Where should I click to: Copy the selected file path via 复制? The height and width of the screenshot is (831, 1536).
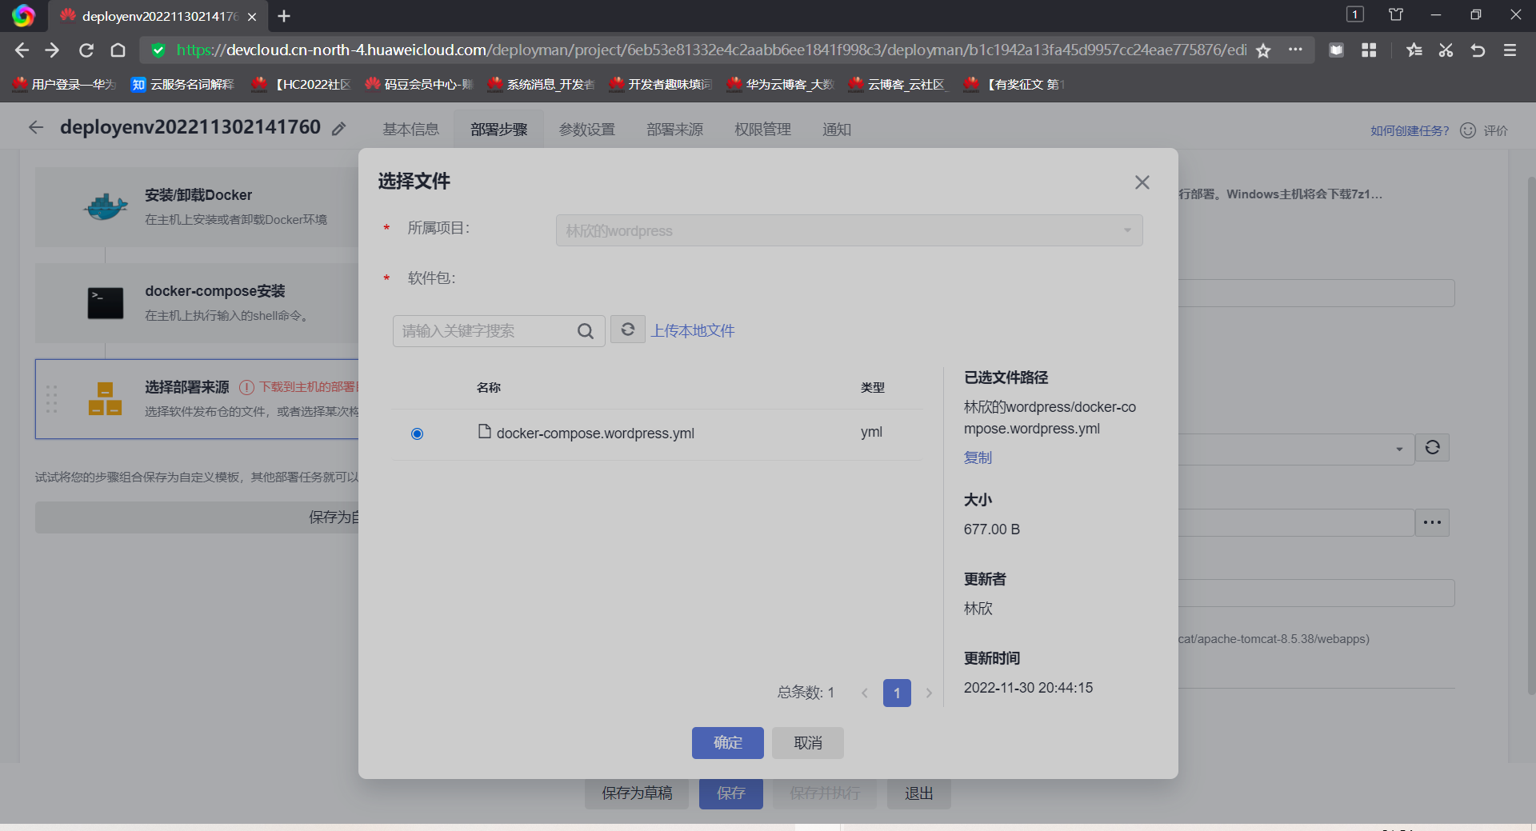978,457
